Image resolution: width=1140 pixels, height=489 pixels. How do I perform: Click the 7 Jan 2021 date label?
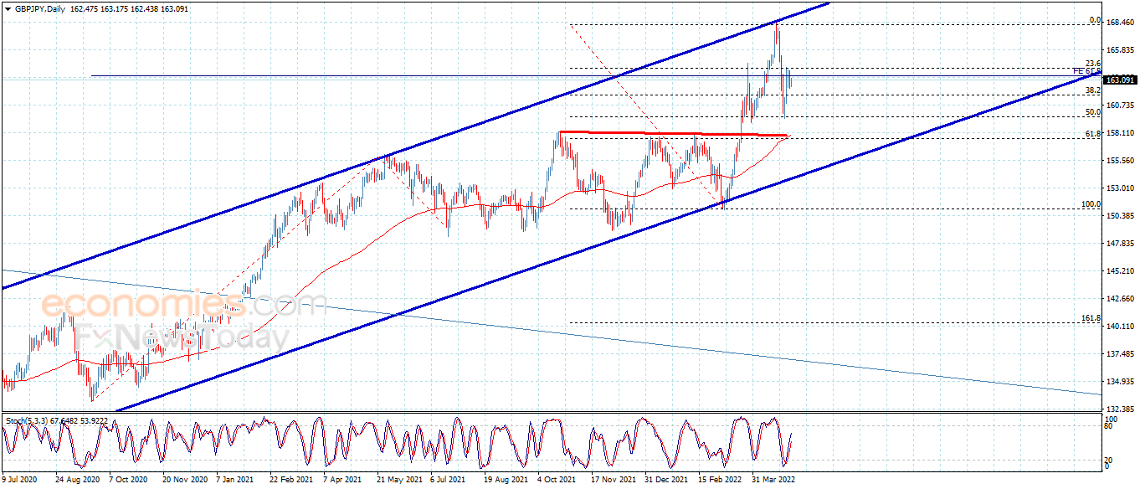point(234,481)
